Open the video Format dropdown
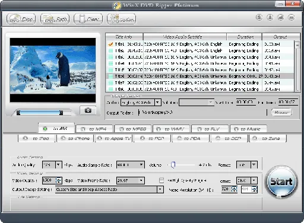Screen dimensions: 304x223 coord(254,180)
